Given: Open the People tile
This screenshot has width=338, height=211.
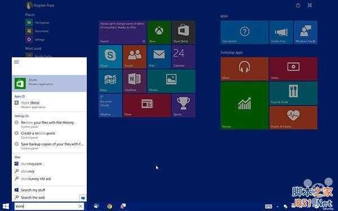Looking at the screenshot, I should [x=135, y=57].
